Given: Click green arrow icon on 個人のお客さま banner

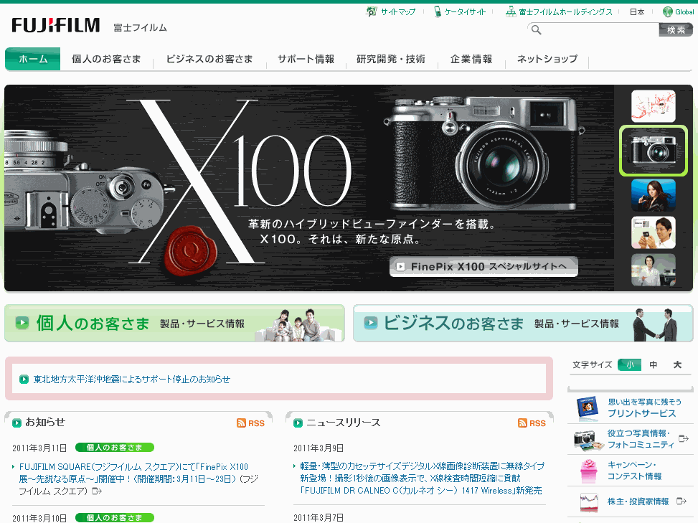Looking at the screenshot, I should pos(22,323).
